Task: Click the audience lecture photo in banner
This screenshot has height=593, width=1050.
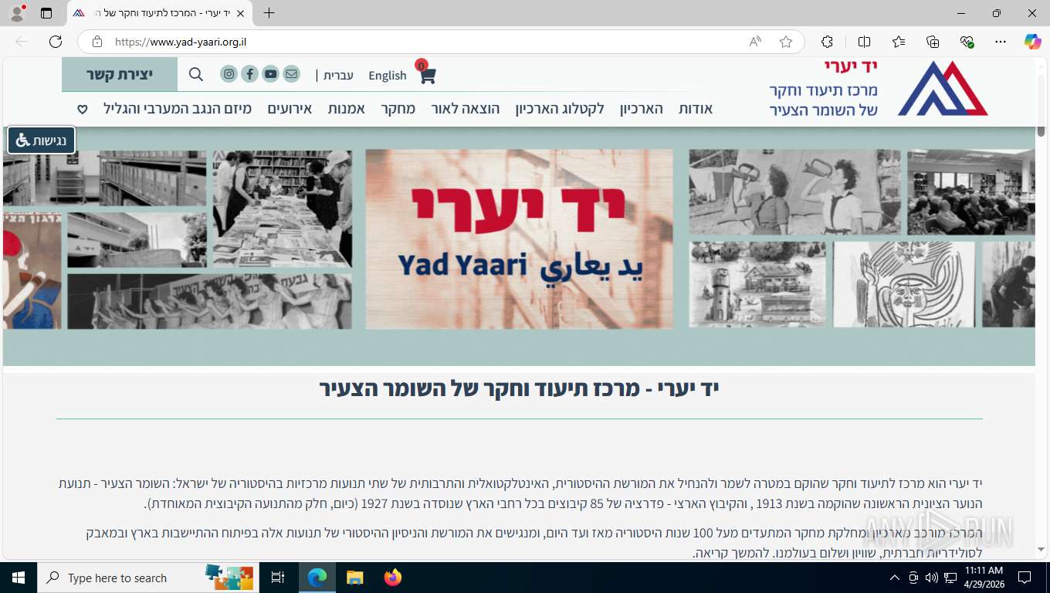Action: (x=971, y=192)
